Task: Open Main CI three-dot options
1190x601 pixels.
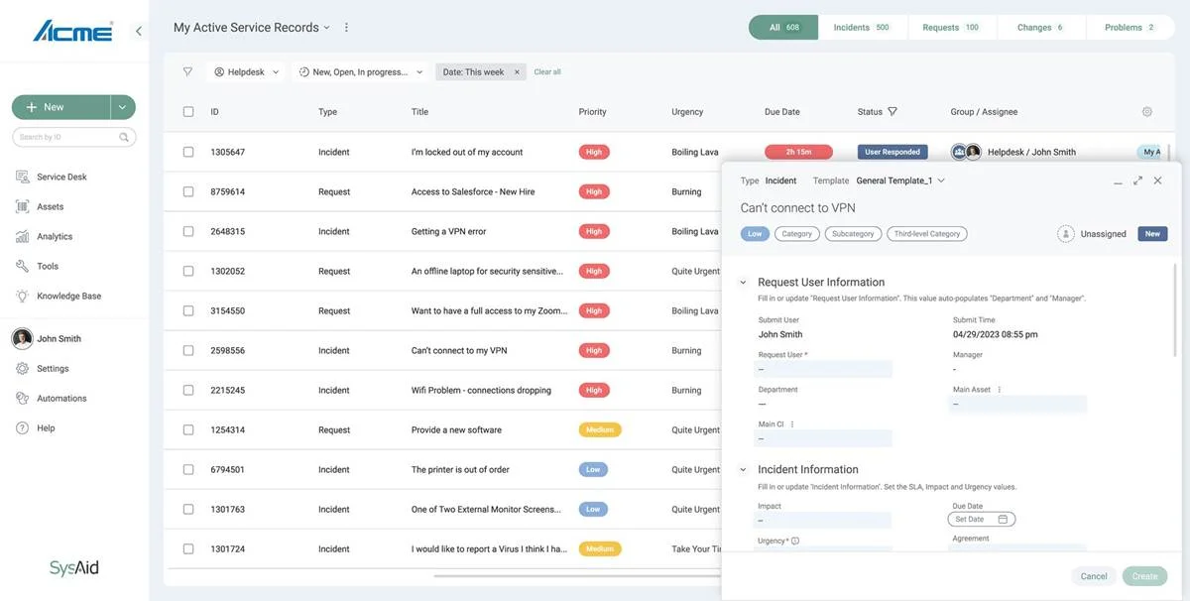Action: click(x=791, y=424)
